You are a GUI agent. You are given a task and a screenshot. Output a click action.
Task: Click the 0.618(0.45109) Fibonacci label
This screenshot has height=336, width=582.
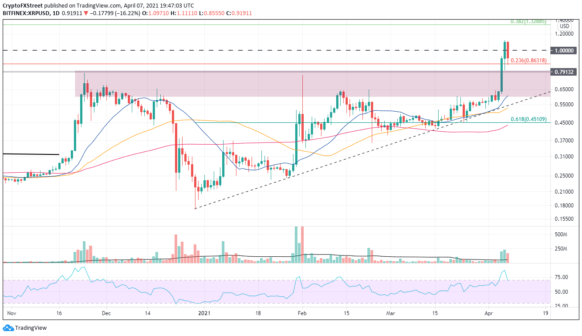[528, 119]
